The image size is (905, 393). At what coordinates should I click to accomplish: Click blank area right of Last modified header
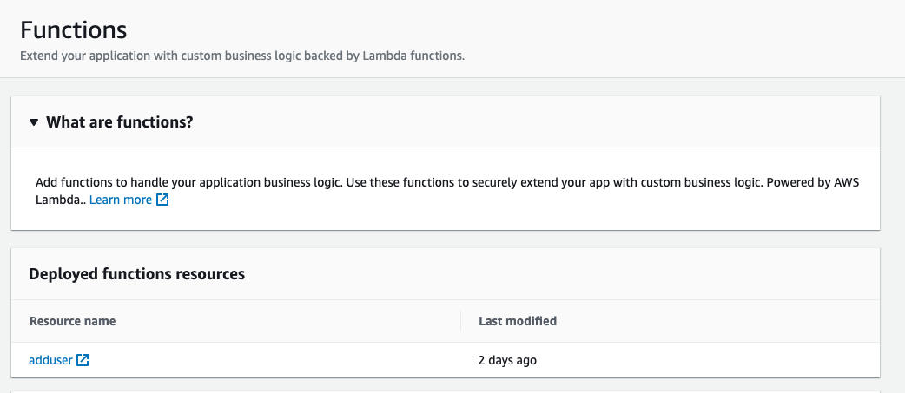pos(712,321)
